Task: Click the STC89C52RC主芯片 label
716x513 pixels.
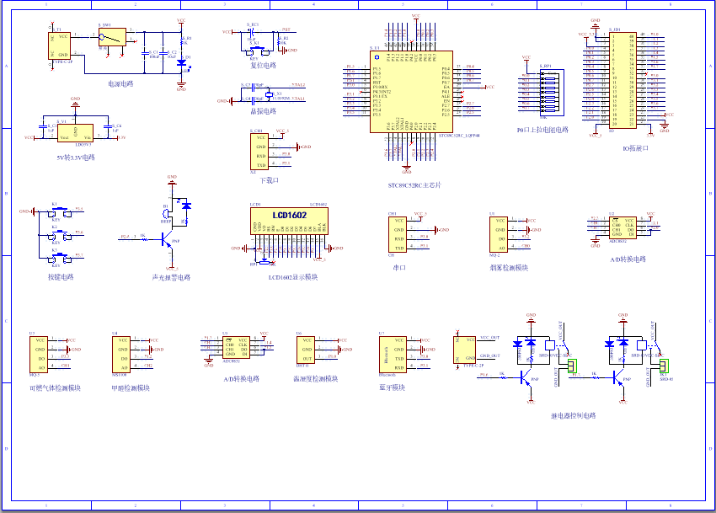Action: (x=414, y=185)
